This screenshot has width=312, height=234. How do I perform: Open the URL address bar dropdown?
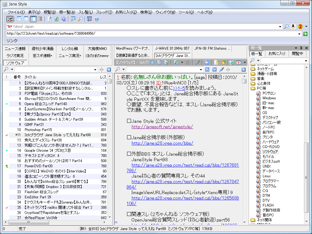(x=300, y=34)
